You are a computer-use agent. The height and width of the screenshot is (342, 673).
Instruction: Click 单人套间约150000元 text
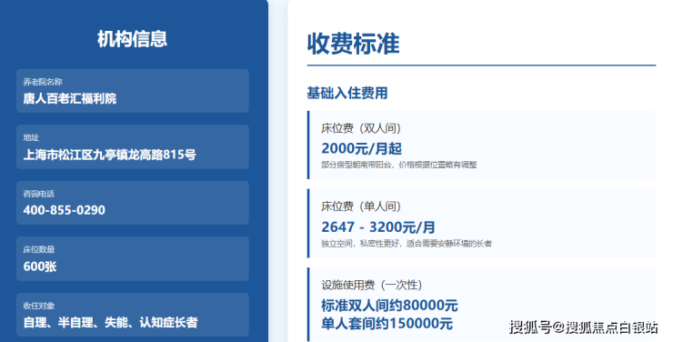pos(387,324)
